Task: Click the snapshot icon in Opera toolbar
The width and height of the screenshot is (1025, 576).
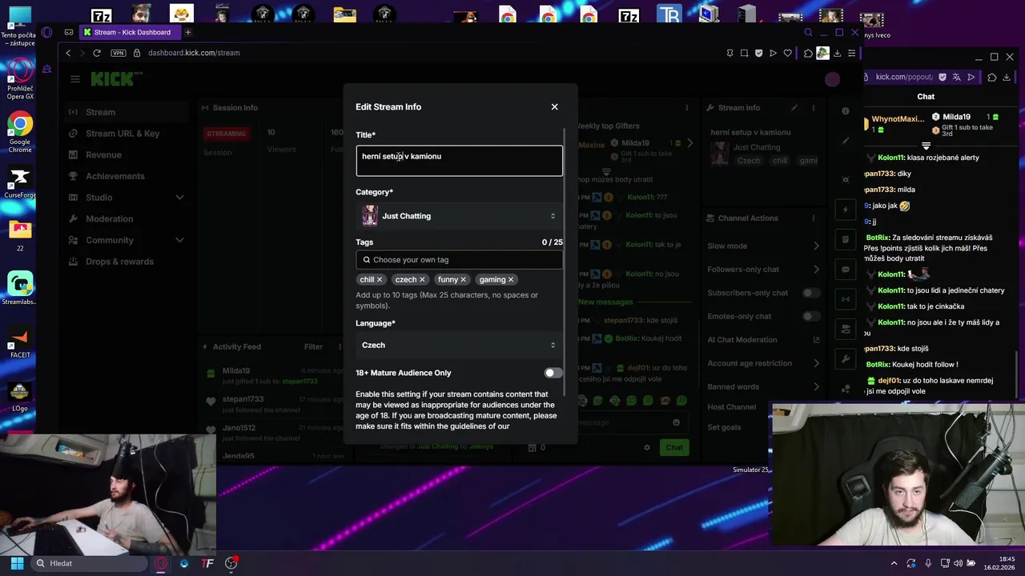Action: [x=744, y=53]
